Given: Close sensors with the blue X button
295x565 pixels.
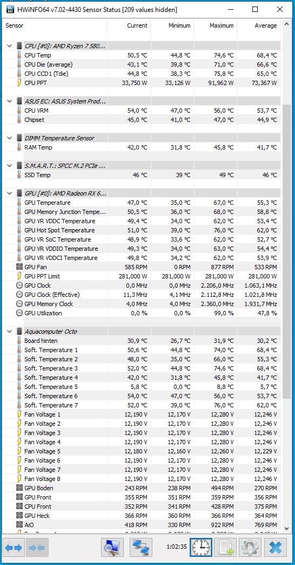Looking at the screenshot, I should click(275, 548).
